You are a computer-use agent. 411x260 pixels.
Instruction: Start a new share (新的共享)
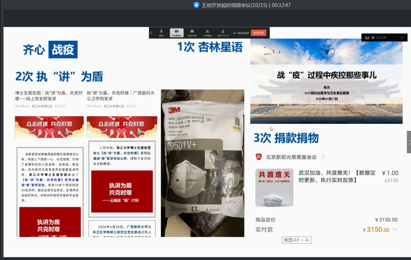point(192,32)
